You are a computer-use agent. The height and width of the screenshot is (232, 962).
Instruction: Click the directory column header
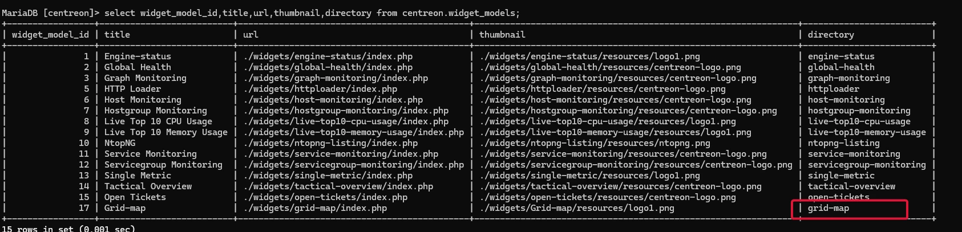[x=831, y=35]
